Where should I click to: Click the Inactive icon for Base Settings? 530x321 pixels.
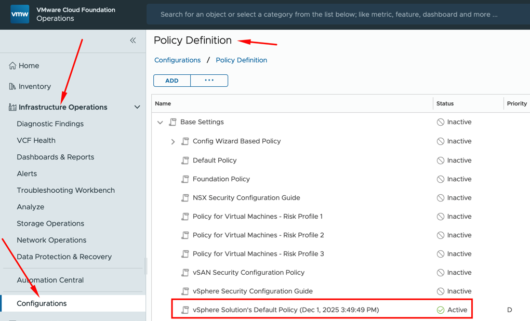pyautogui.click(x=441, y=122)
